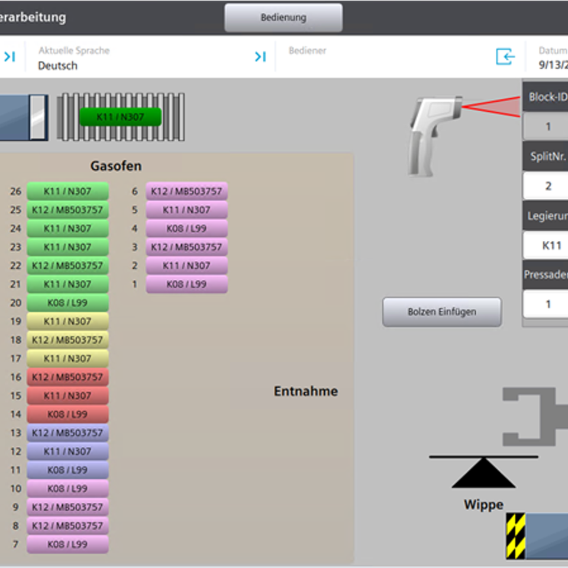
Task: Select pink slot 9 K12 / MB503757
Action: [67, 507]
